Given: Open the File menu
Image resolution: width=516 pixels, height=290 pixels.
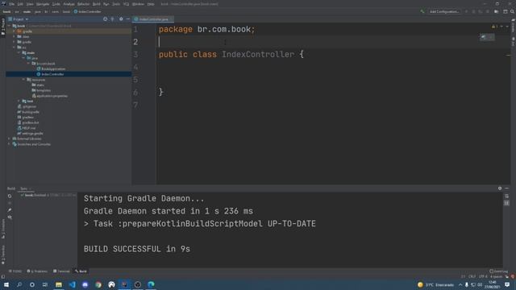Looking at the screenshot, I should click(12, 4).
